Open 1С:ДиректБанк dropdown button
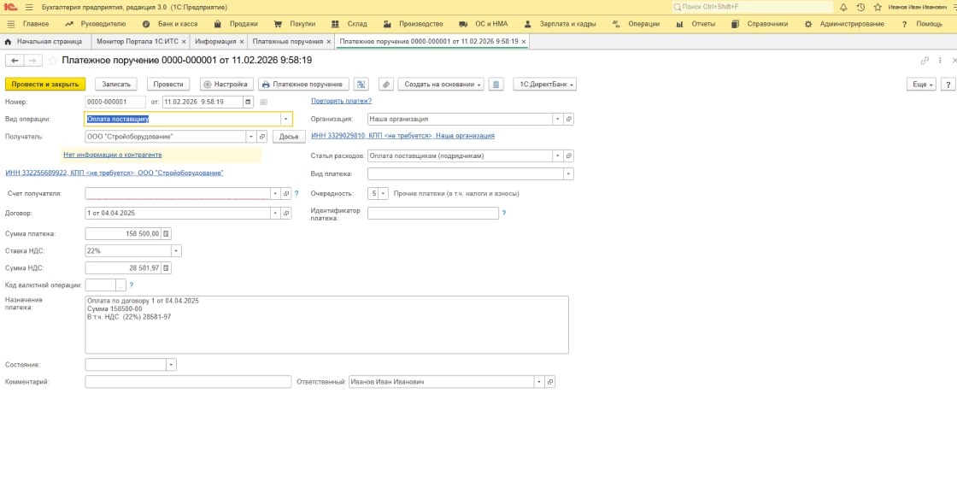 [545, 85]
